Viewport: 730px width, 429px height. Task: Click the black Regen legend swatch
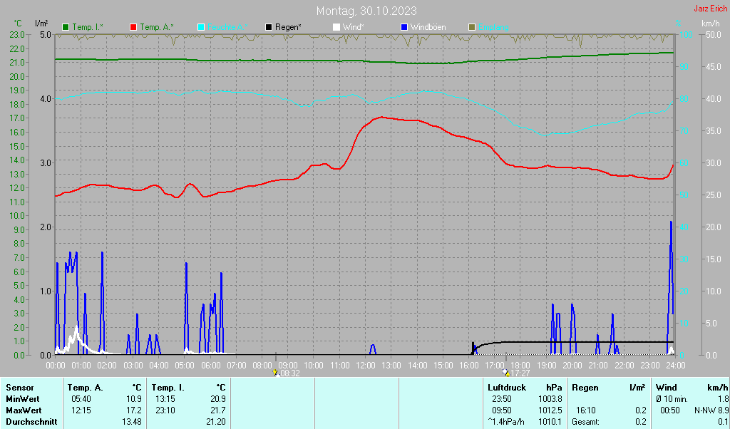(269, 28)
